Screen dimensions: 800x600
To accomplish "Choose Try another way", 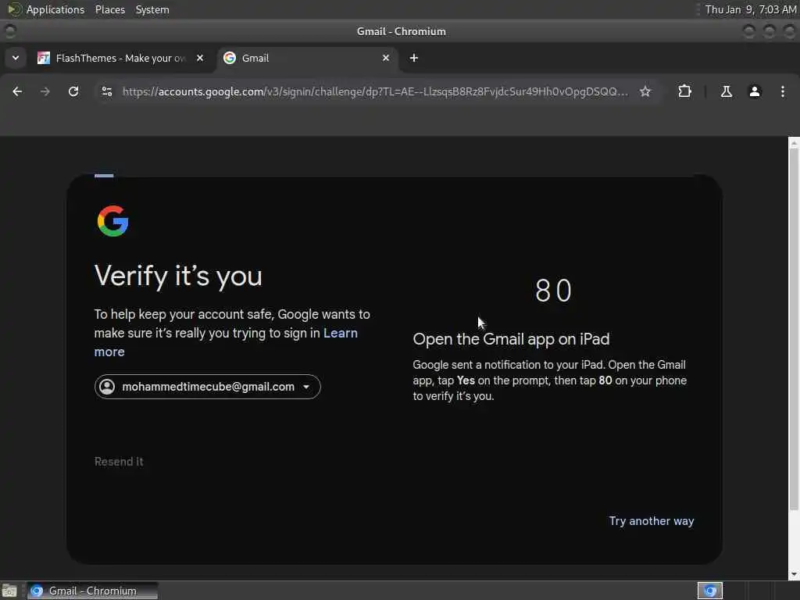I will click(652, 521).
